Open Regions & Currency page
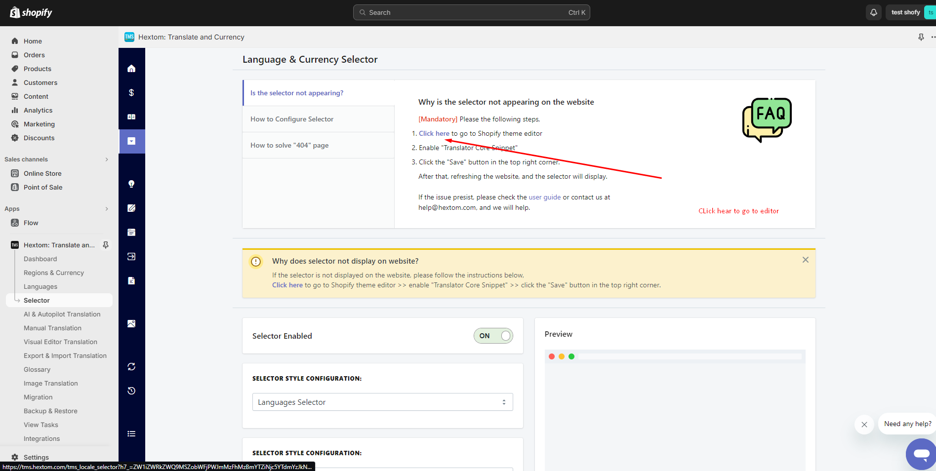 (x=54, y=273)
